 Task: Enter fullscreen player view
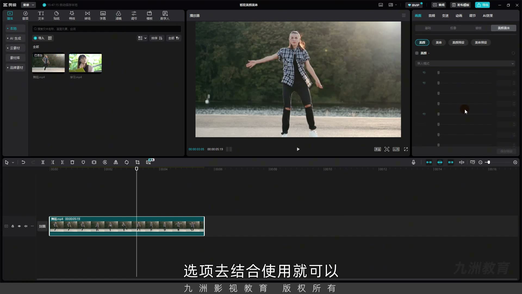406,149
